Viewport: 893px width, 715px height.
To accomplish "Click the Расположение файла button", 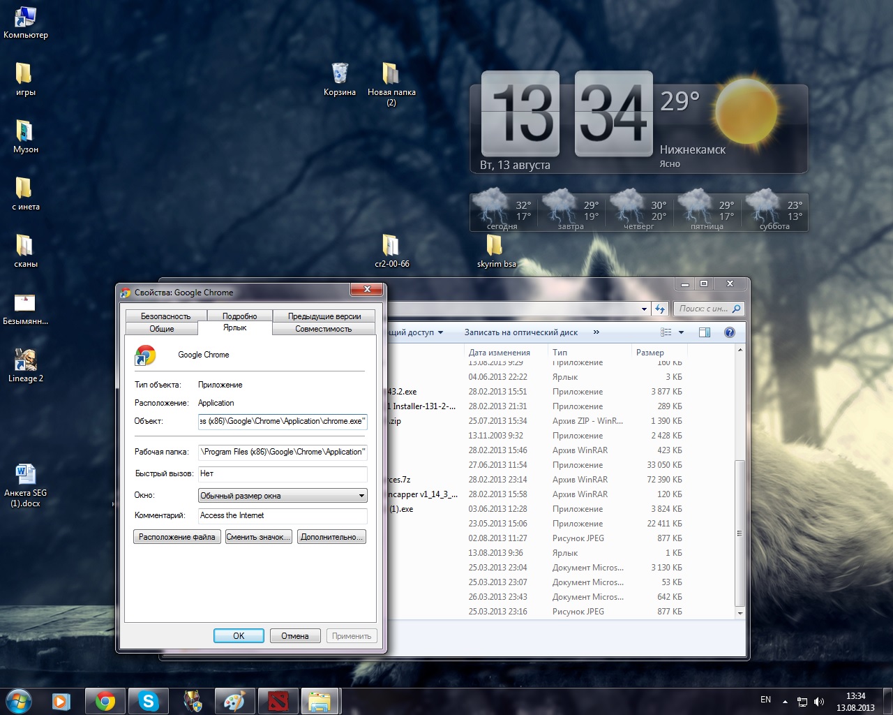I will click(x=177, y=537).
